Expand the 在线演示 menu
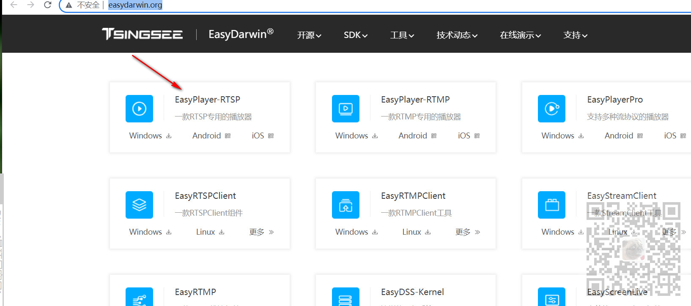This screenshot has height=306, width=691. point(521,35)
